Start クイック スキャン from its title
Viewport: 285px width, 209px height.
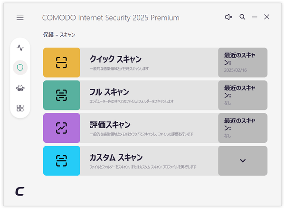click(x=115, y=59)
